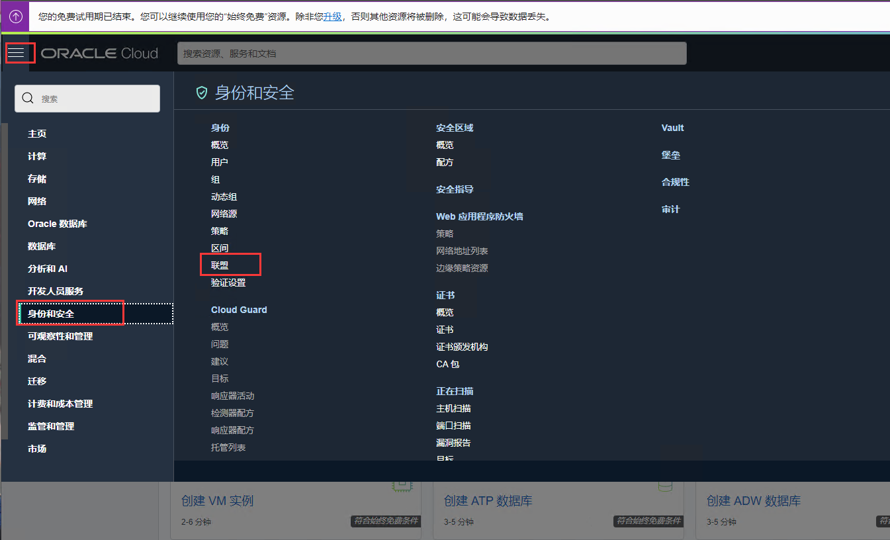Click the 区间 link
The image size is (890, 540).
click(220, 248)
